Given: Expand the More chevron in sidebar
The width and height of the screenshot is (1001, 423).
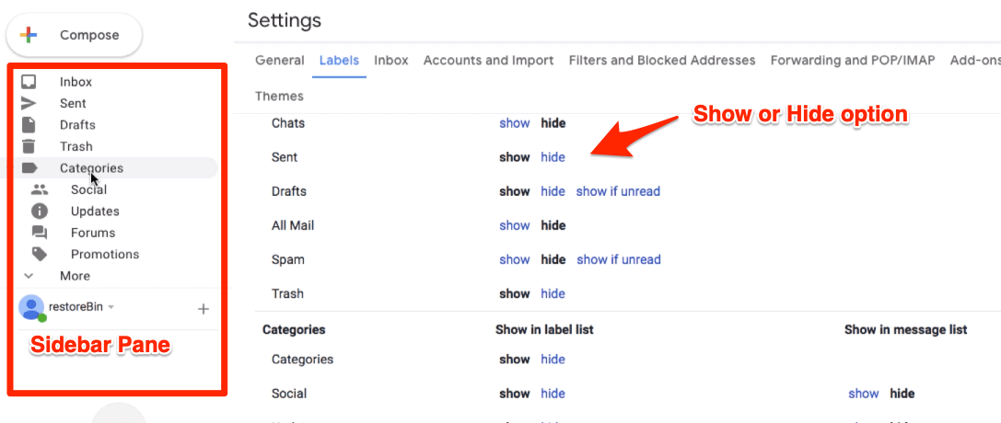Looking at the screenshot, I should (x=29, y=276).
